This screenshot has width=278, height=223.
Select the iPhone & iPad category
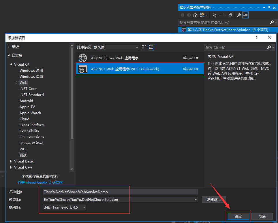pyautogui.click(x=31, y=143)
